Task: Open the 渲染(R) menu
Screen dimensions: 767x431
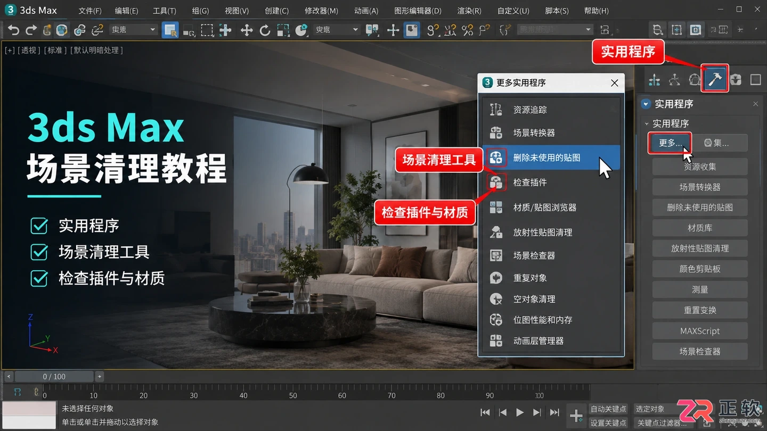Action: [x=469, y=11]
